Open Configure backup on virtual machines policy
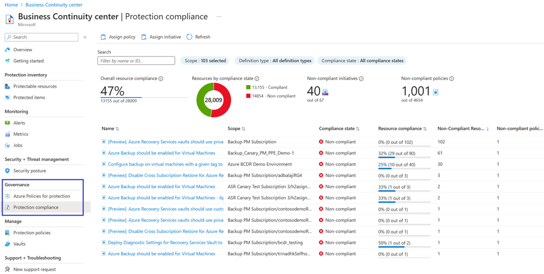 (166, 164)
